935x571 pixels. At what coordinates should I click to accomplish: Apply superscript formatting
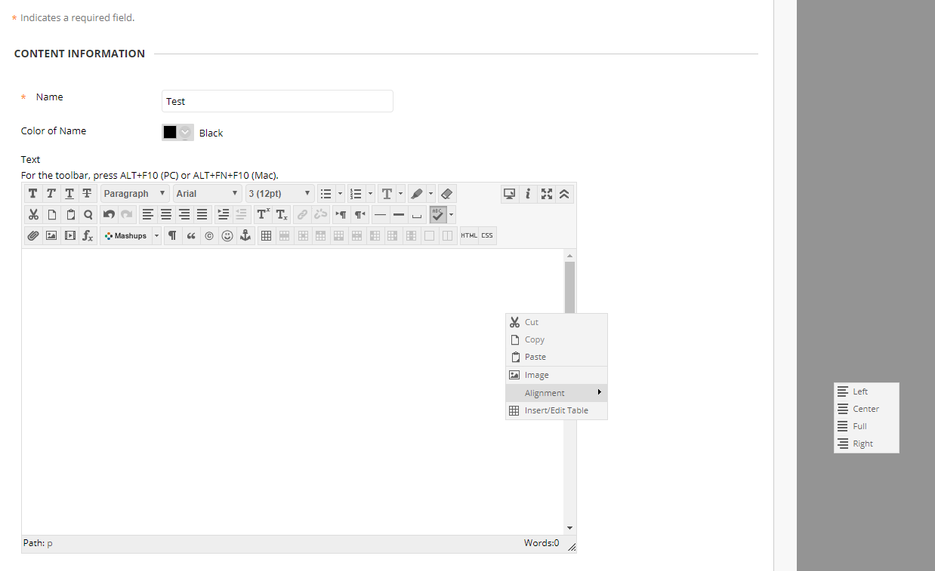click(263, 214)
